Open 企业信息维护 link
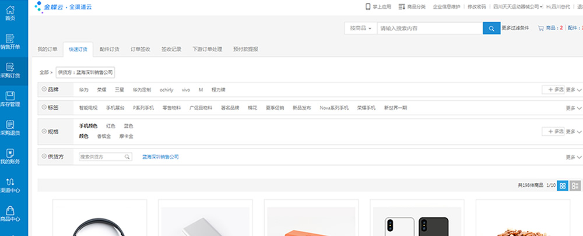The image size is (583, 236). [x=447, y=6]
